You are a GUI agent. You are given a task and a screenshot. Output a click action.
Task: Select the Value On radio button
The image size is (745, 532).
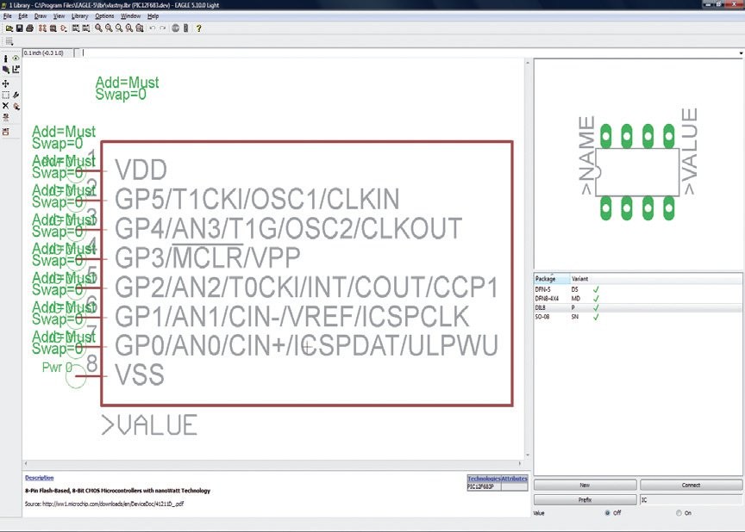point(679,513)
